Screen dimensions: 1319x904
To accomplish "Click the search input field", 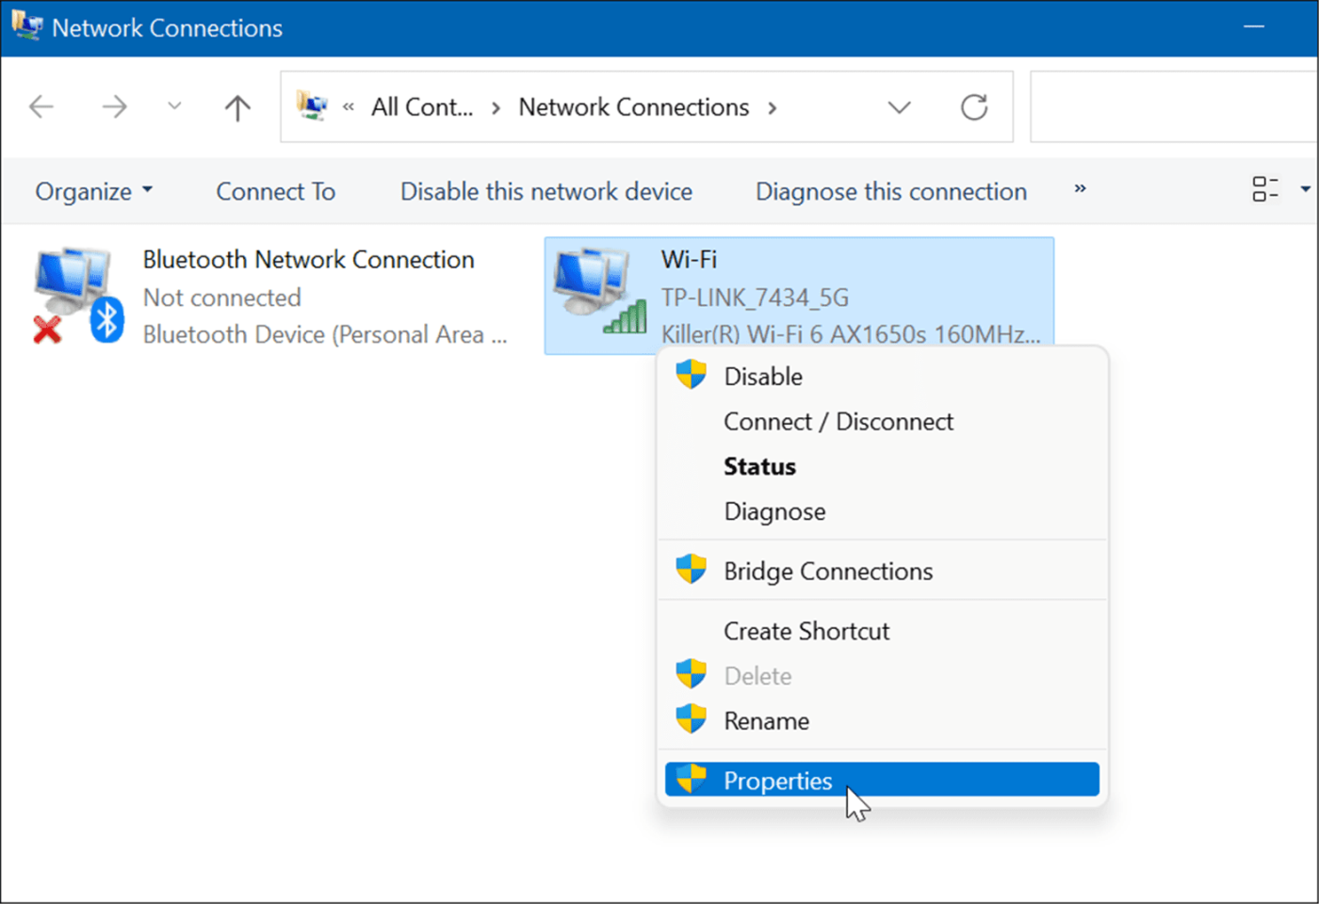I will pos(1174,107).
